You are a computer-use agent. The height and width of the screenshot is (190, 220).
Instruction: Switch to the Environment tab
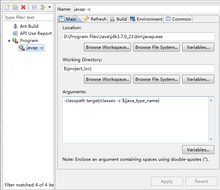[x=146, y=19]
